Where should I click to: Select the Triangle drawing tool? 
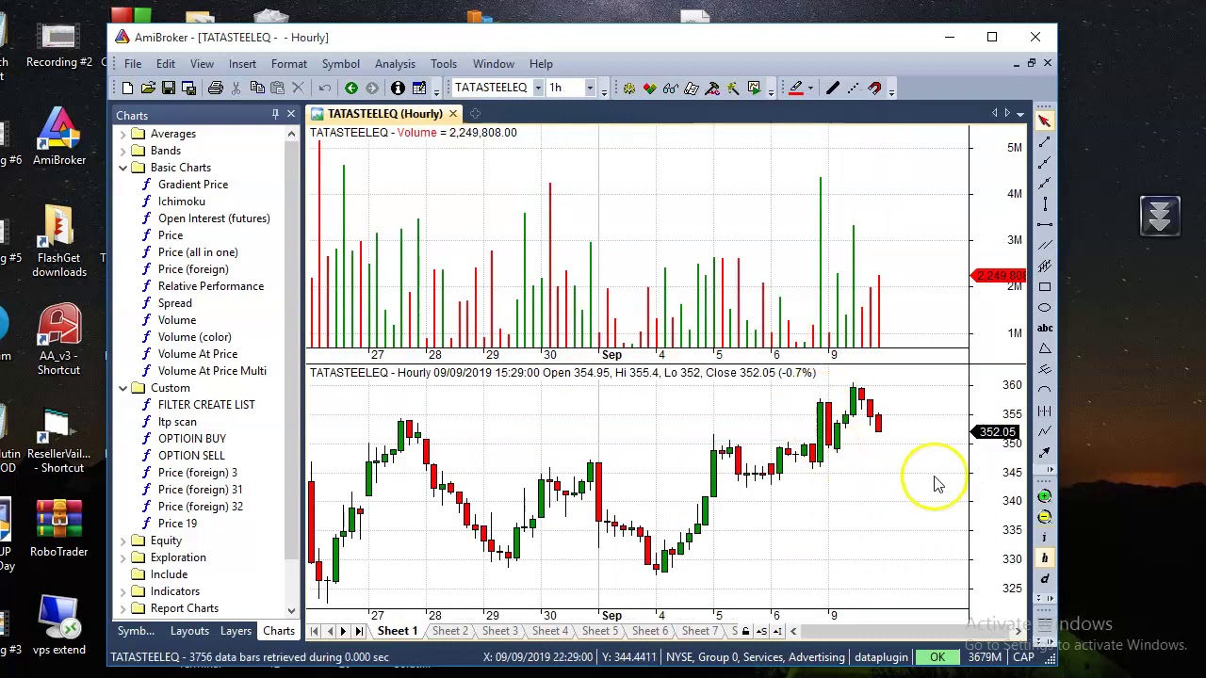click(1045, 348)
